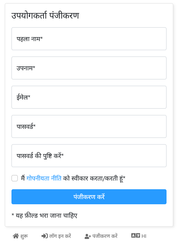The height and width of the screenshot is (241, 178).
Task: Focus the उपनाम input field
Action: point(89,68)
